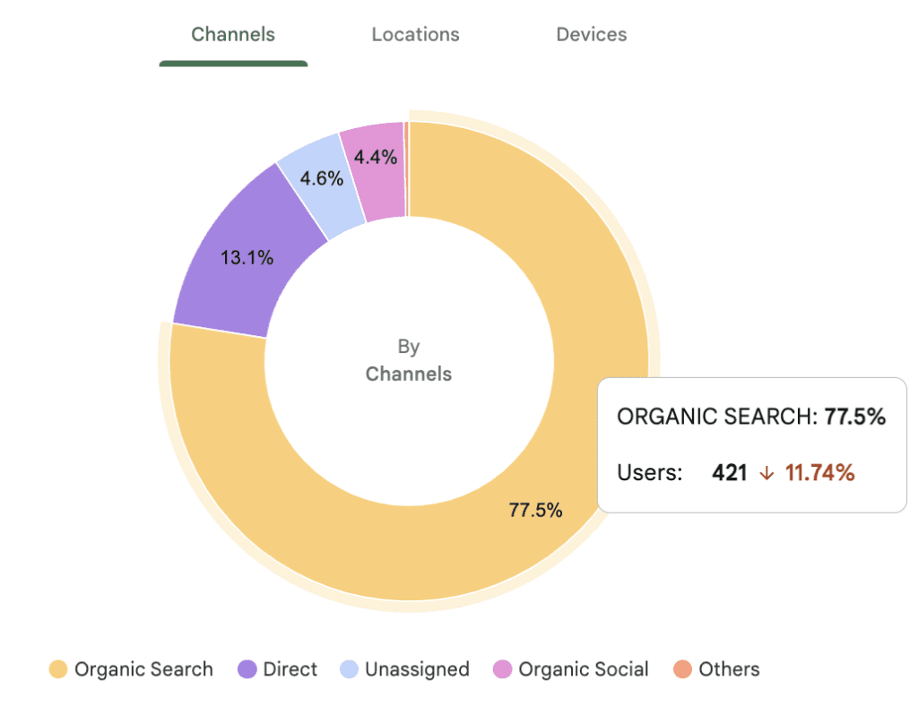Click the purple Direct legend dot
This screenshot has height=715, width=918.
coord(247,669)
